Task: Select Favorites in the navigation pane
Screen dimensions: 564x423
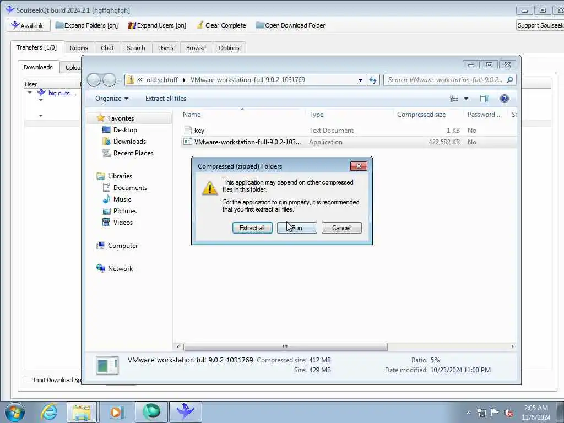Action: (121, 118)
